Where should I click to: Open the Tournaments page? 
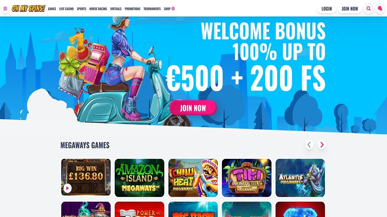click(152, 9)
